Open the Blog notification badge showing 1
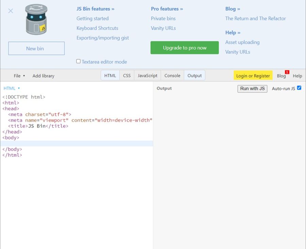Image resolution: width=306 pixels, height=249 pixels. pos(287,72)
